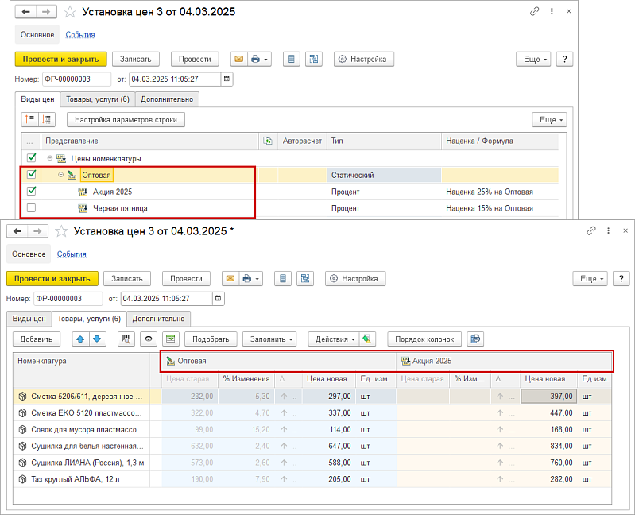This screenshot has height=515, width=635.
Task: Click envelope email icon in upper toolbar
Action: [x=239, y=59]
